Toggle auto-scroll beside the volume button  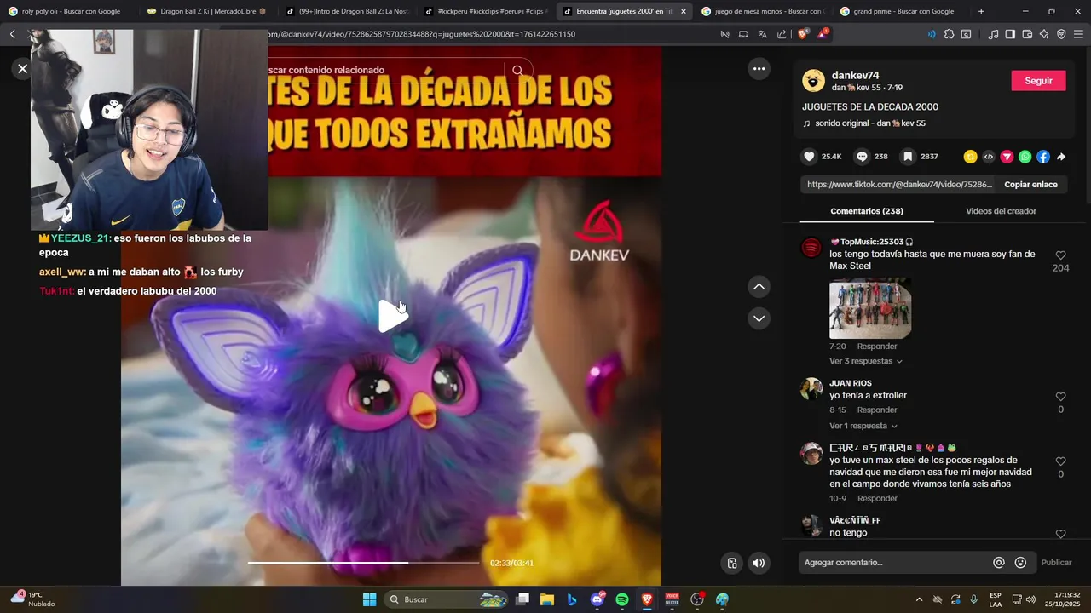(x=731, y=563)
